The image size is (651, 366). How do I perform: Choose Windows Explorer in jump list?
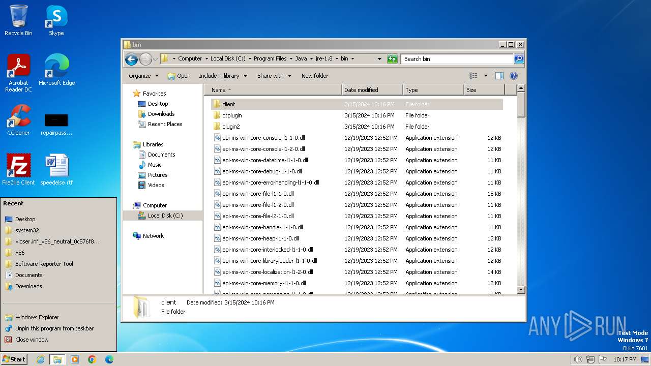point(60,317)
